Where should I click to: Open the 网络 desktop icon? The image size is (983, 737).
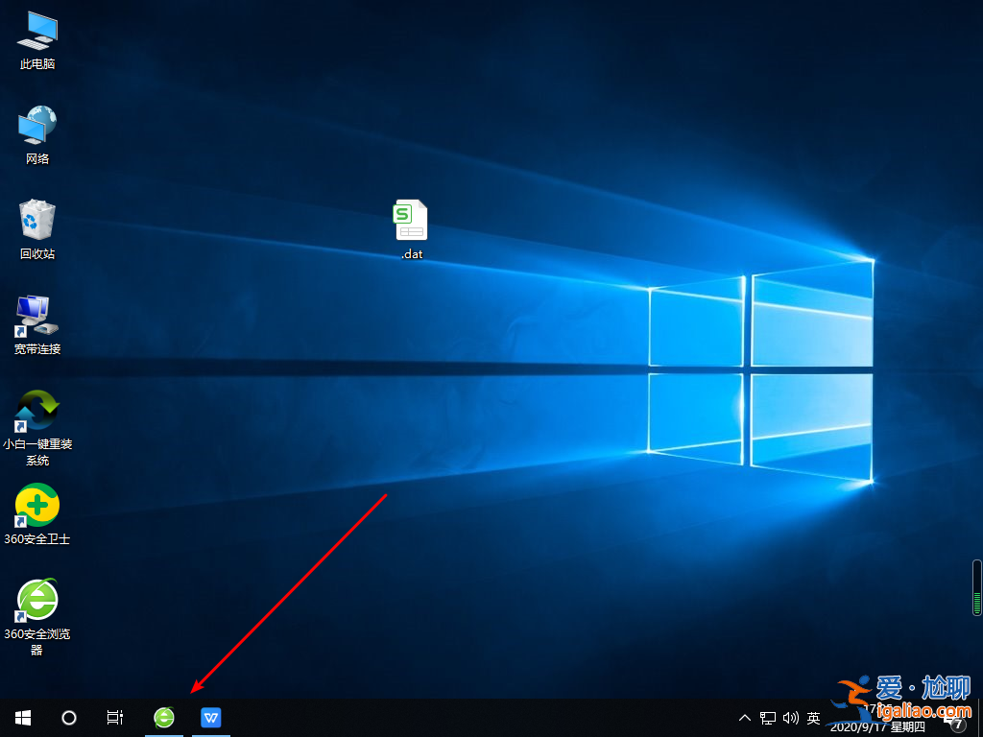(x=36, y=125)
